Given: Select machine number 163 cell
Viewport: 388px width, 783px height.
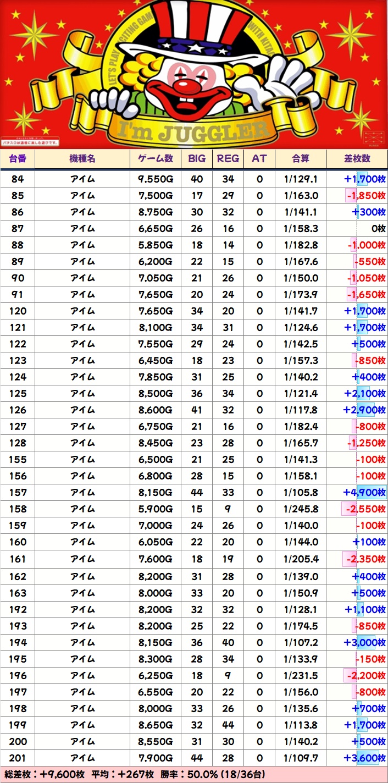Looking at the screenshot, I should (18, 593).
